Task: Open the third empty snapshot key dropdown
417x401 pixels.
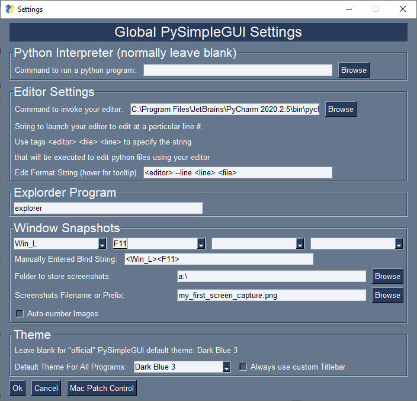Action: [300, 243]
